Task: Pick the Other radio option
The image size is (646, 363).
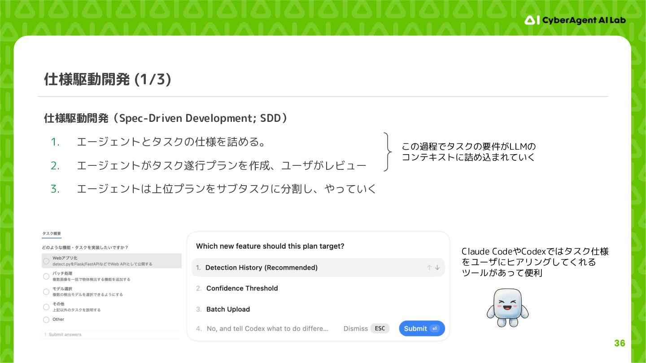Action: pos(46,320)
